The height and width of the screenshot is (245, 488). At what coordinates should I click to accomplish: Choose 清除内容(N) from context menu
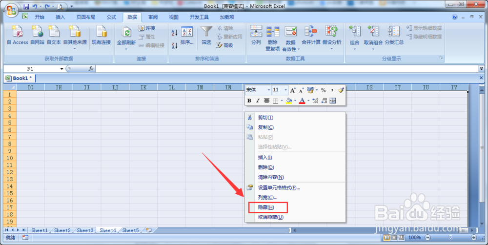pyautogui.click(x=295, y=177)
